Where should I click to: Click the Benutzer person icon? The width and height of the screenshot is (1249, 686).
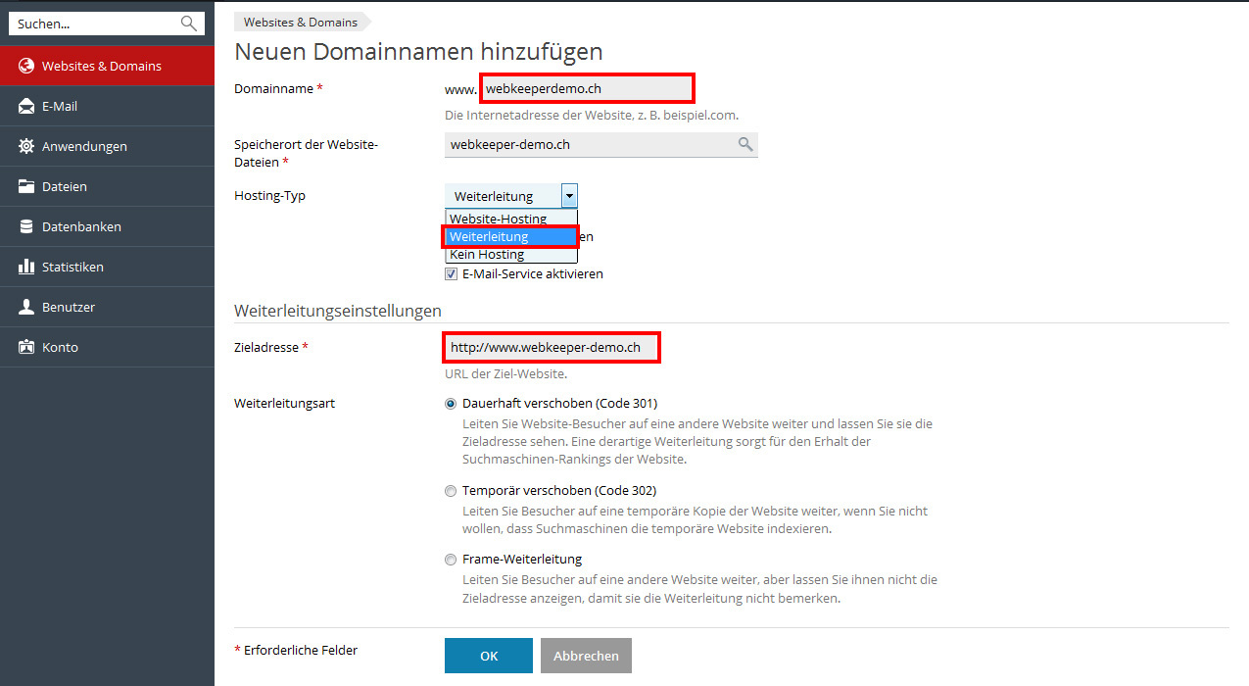26,308
